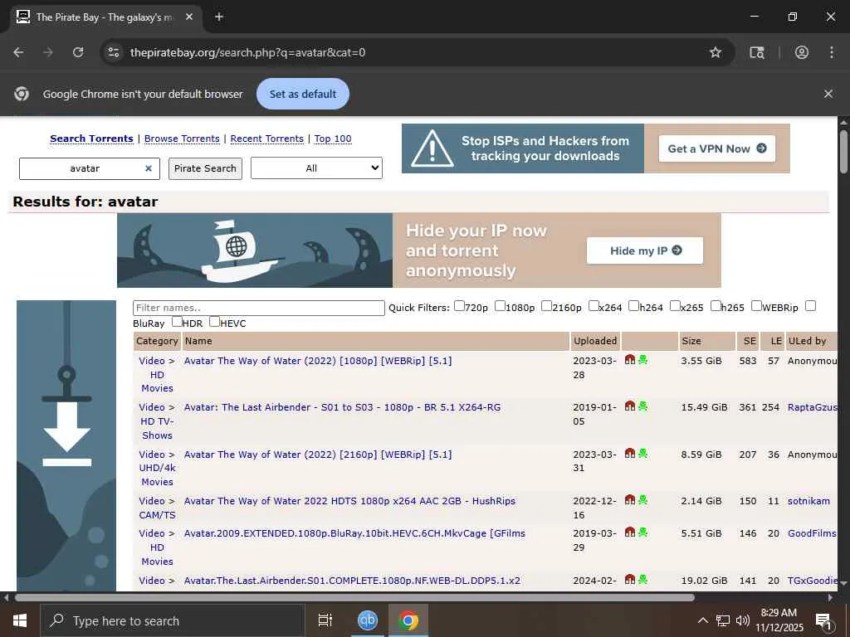Enable the 2160p quick filter

546,306
